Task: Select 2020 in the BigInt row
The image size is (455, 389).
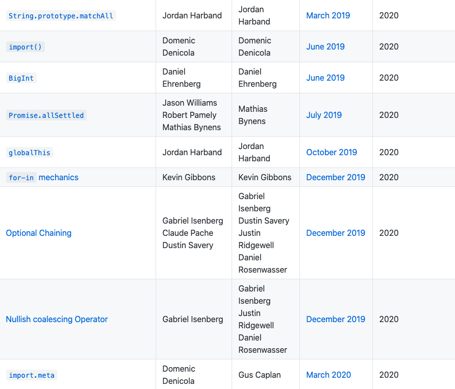Action: pyautogui.click(x=389, y=78)
